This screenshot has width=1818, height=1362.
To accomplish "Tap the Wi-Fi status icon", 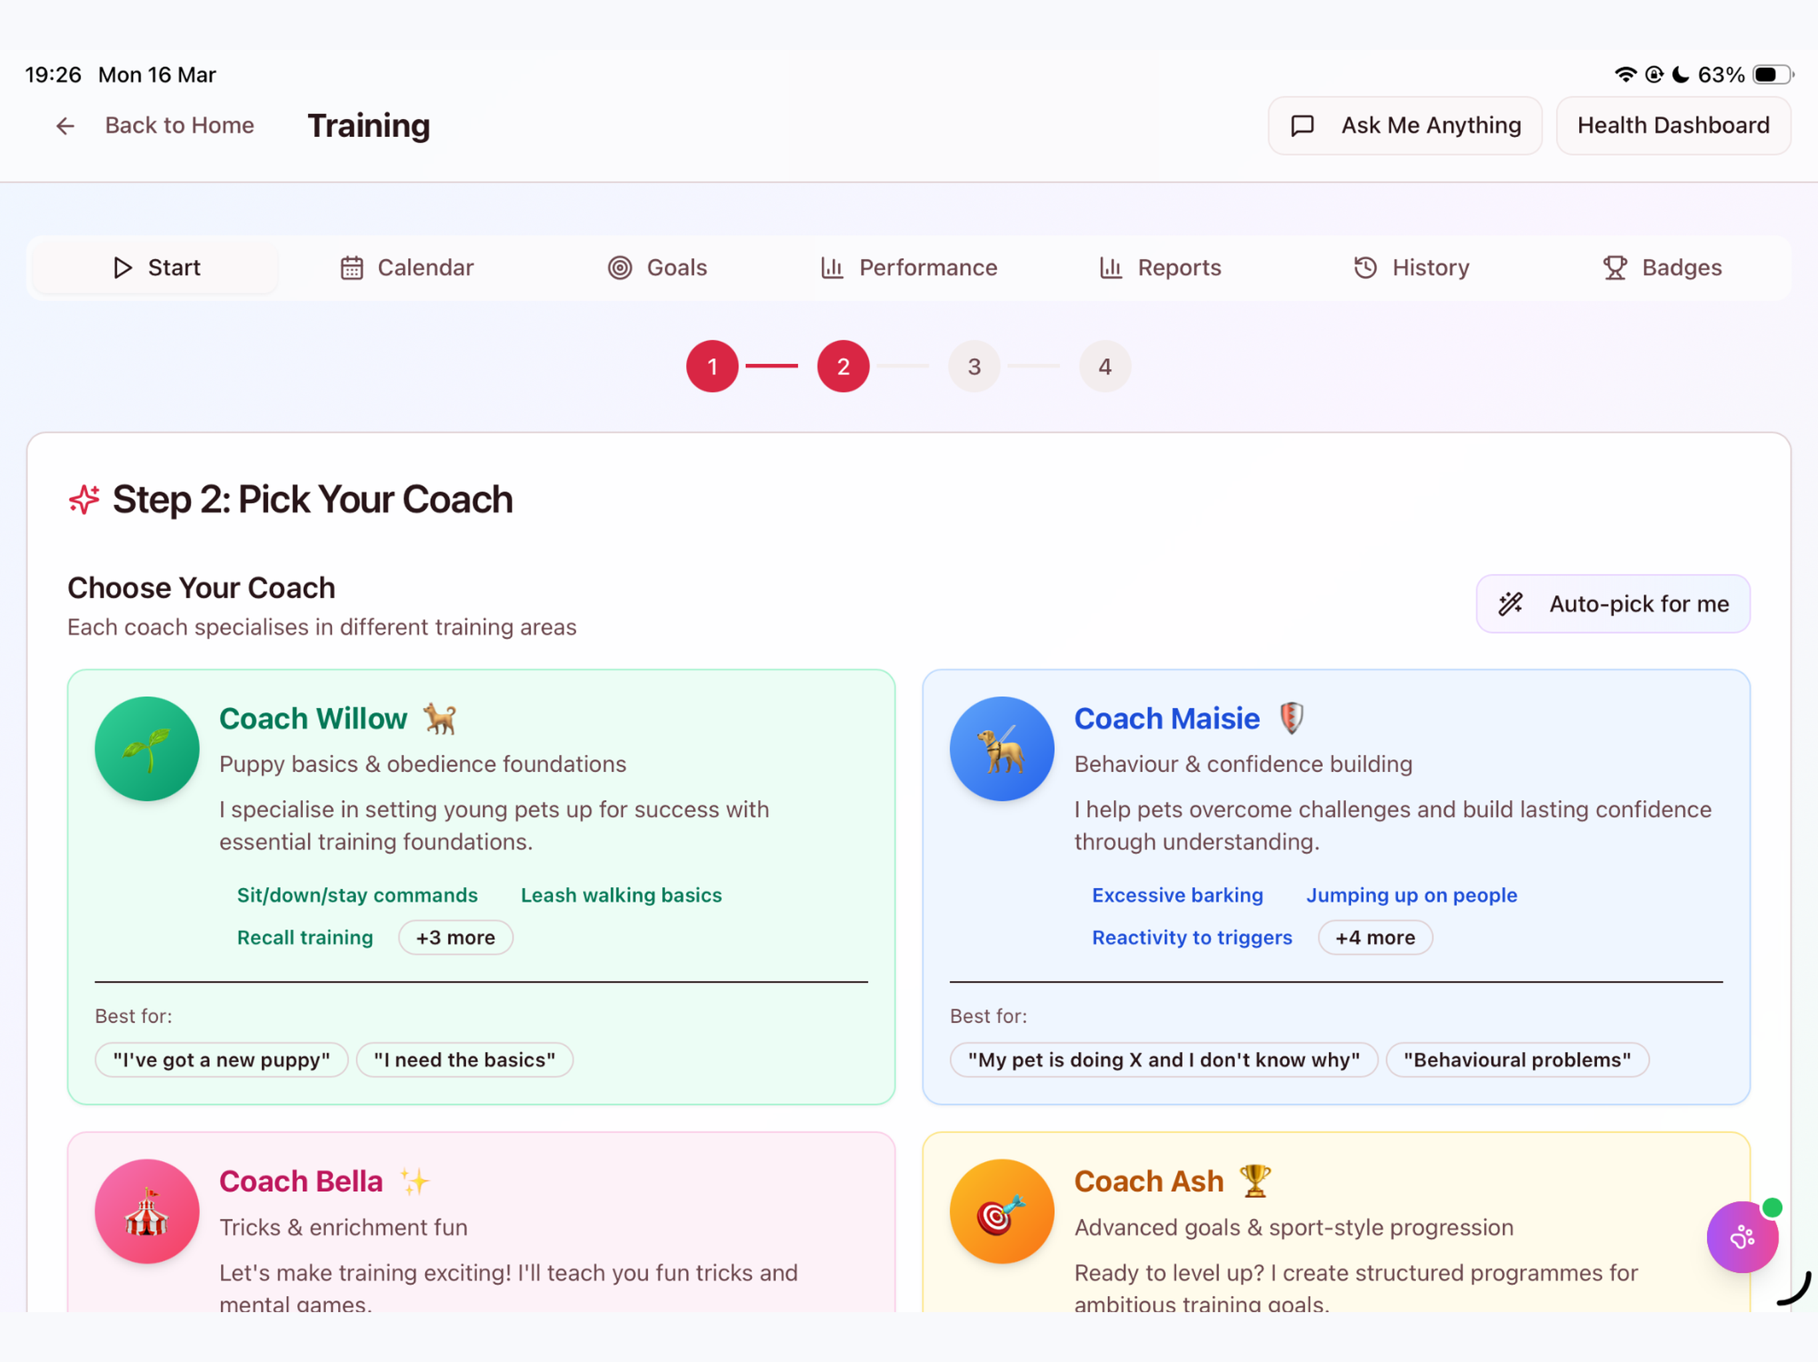I will 1625,74.
